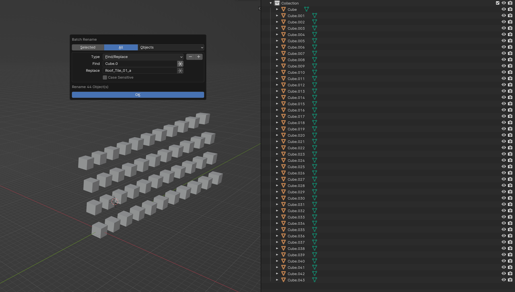
Task: Hide Cube.027 via its eye icon
Action: (504, 179)
